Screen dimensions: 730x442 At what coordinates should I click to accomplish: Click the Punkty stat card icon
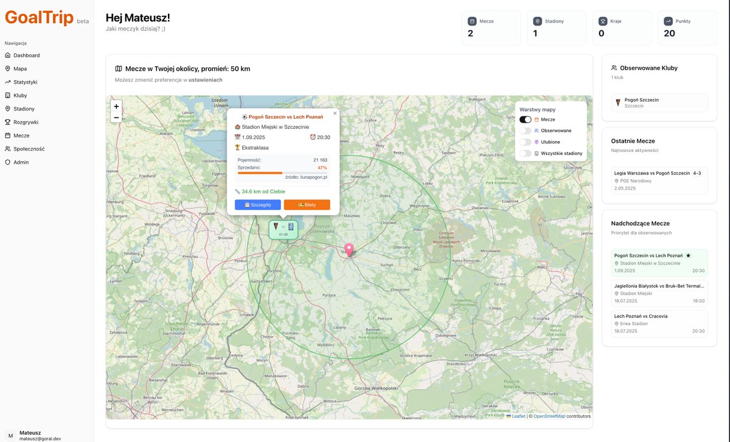pyautogui.click(x=669, y=21)
